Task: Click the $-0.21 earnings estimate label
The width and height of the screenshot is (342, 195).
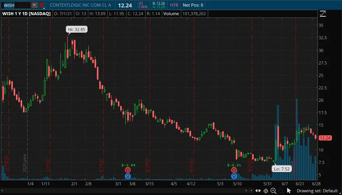Action: tap(234, 165)
